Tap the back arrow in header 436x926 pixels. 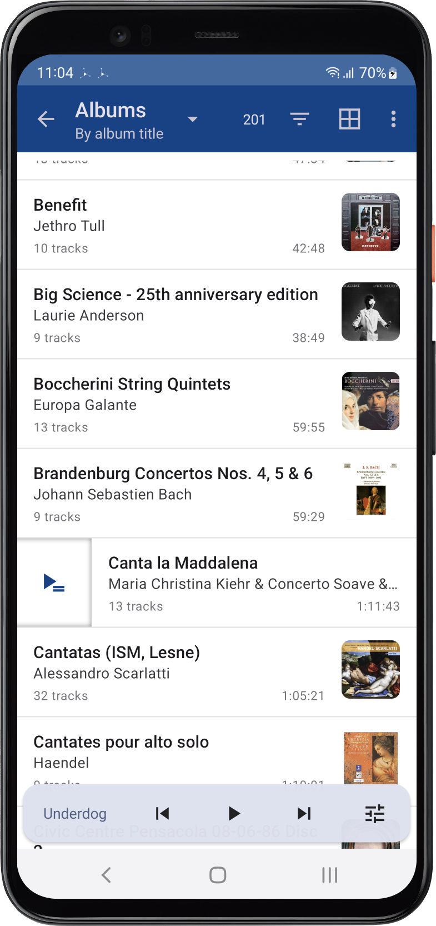[x=46, y=119]
